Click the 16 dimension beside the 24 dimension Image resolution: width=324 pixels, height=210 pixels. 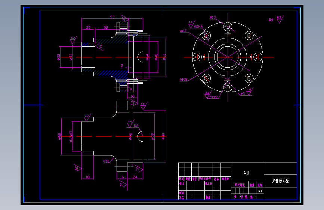point(122,177)
